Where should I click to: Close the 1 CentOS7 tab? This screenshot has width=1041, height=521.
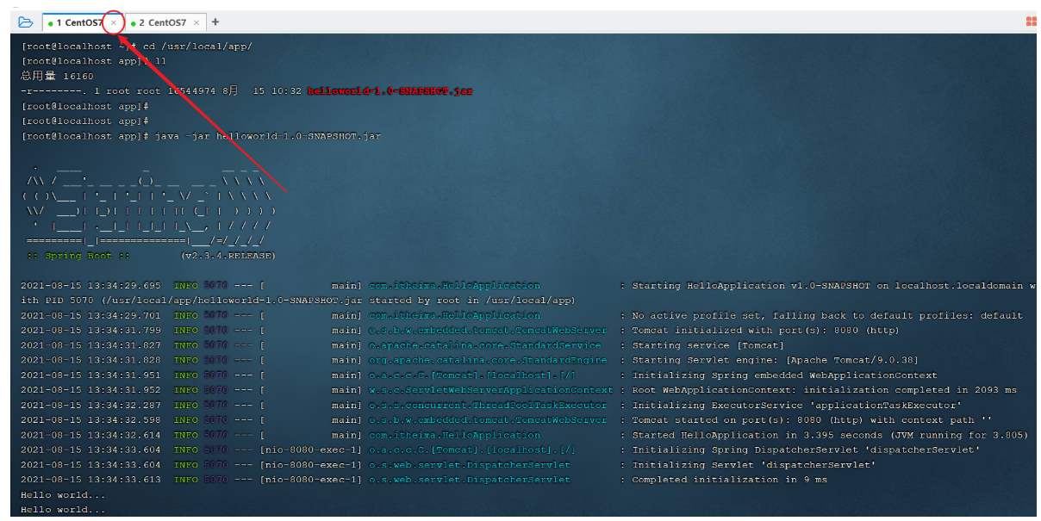[113, 22]
